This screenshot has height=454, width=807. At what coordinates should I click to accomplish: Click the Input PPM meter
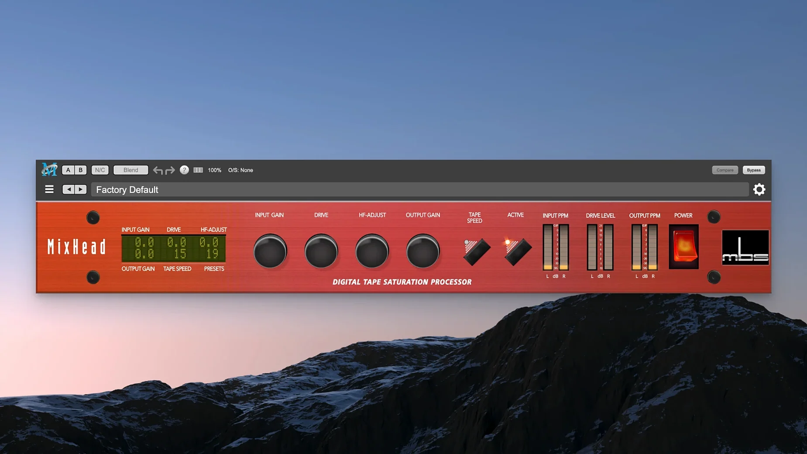pos(556,247)
